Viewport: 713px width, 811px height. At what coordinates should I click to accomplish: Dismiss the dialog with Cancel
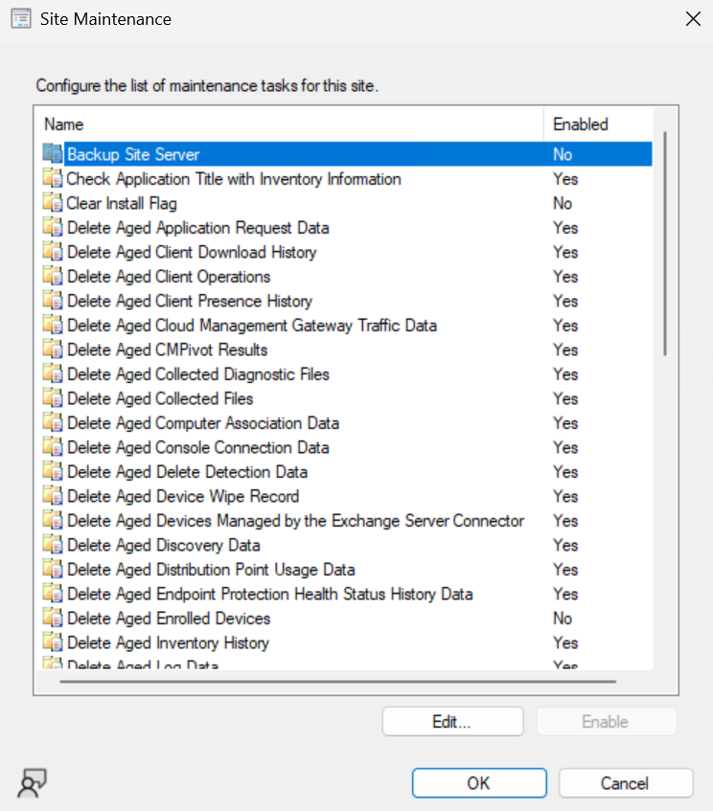point(625,783)
